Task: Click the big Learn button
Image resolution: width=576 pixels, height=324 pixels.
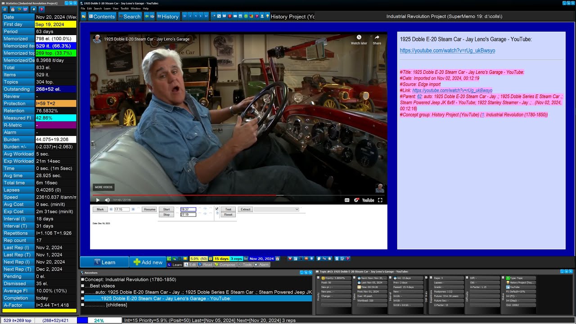Action: (x=104, y=262)
